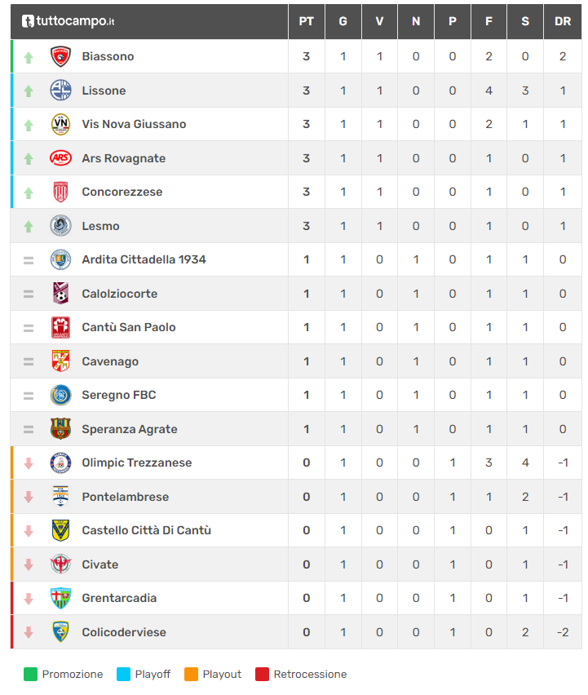Click the V wins column header
This screenshot has width=588, height=695.
click(379, 21)
